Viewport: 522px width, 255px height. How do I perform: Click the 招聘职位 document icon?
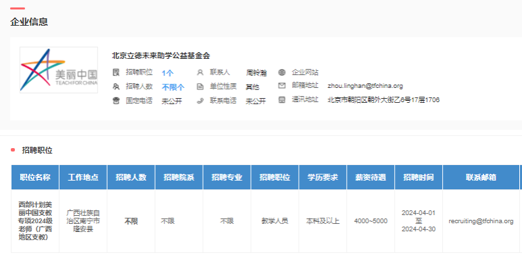click(116, 72)
